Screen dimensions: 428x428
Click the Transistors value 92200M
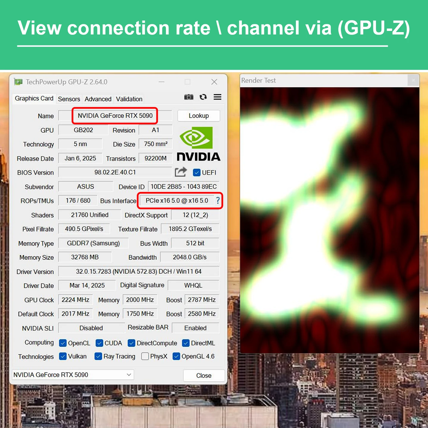pos(155,158)
